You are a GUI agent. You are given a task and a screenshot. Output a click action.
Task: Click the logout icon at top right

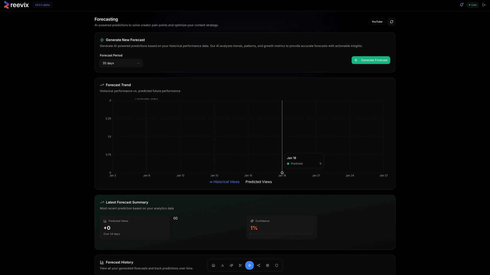(x=484, y=5)
